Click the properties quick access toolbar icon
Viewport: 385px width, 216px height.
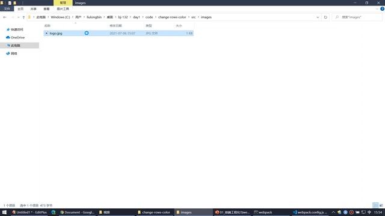(x=10, y=3)
